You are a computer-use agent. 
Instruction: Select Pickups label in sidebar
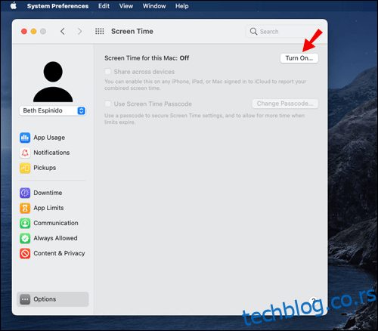(45, 168)
